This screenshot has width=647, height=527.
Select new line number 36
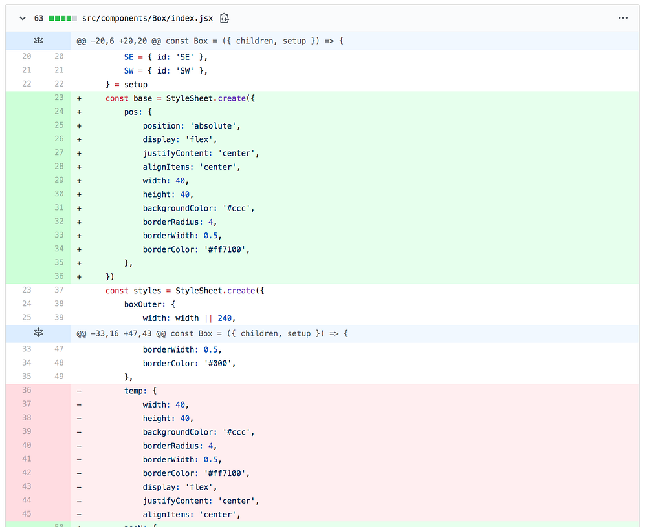[x=59, y=276]
